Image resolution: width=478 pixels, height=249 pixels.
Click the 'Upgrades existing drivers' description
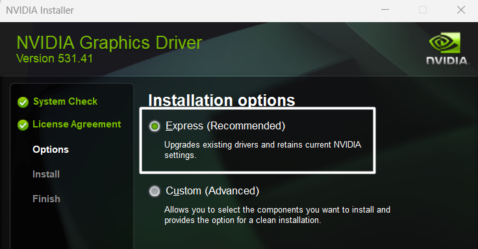[263, 150]
